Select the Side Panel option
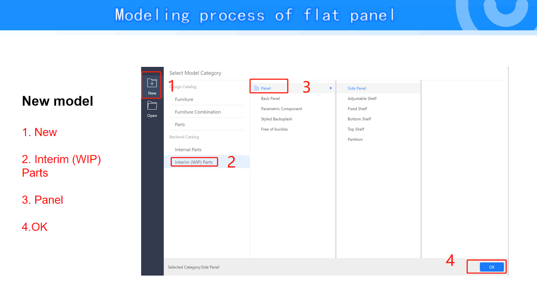The width and height of the screenshot is (537, 298). point(357,88)
